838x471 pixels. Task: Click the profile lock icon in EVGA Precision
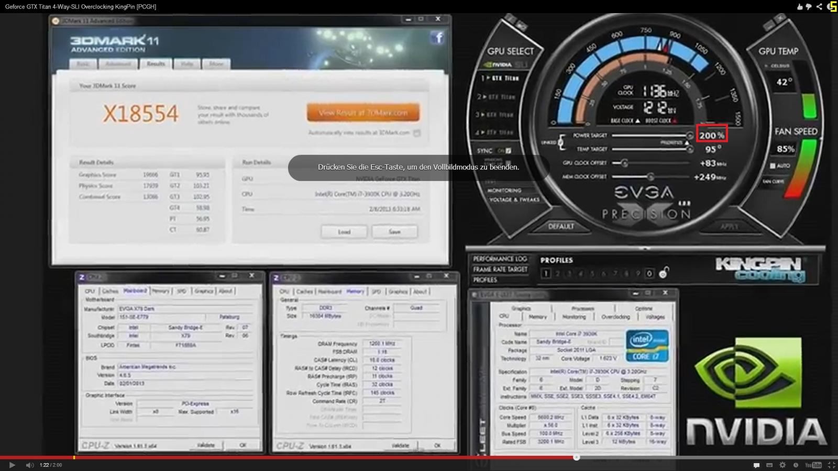click(664, 273)
